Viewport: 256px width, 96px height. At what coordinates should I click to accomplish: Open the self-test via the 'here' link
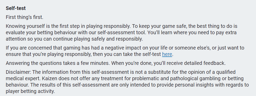coord(167,54)
